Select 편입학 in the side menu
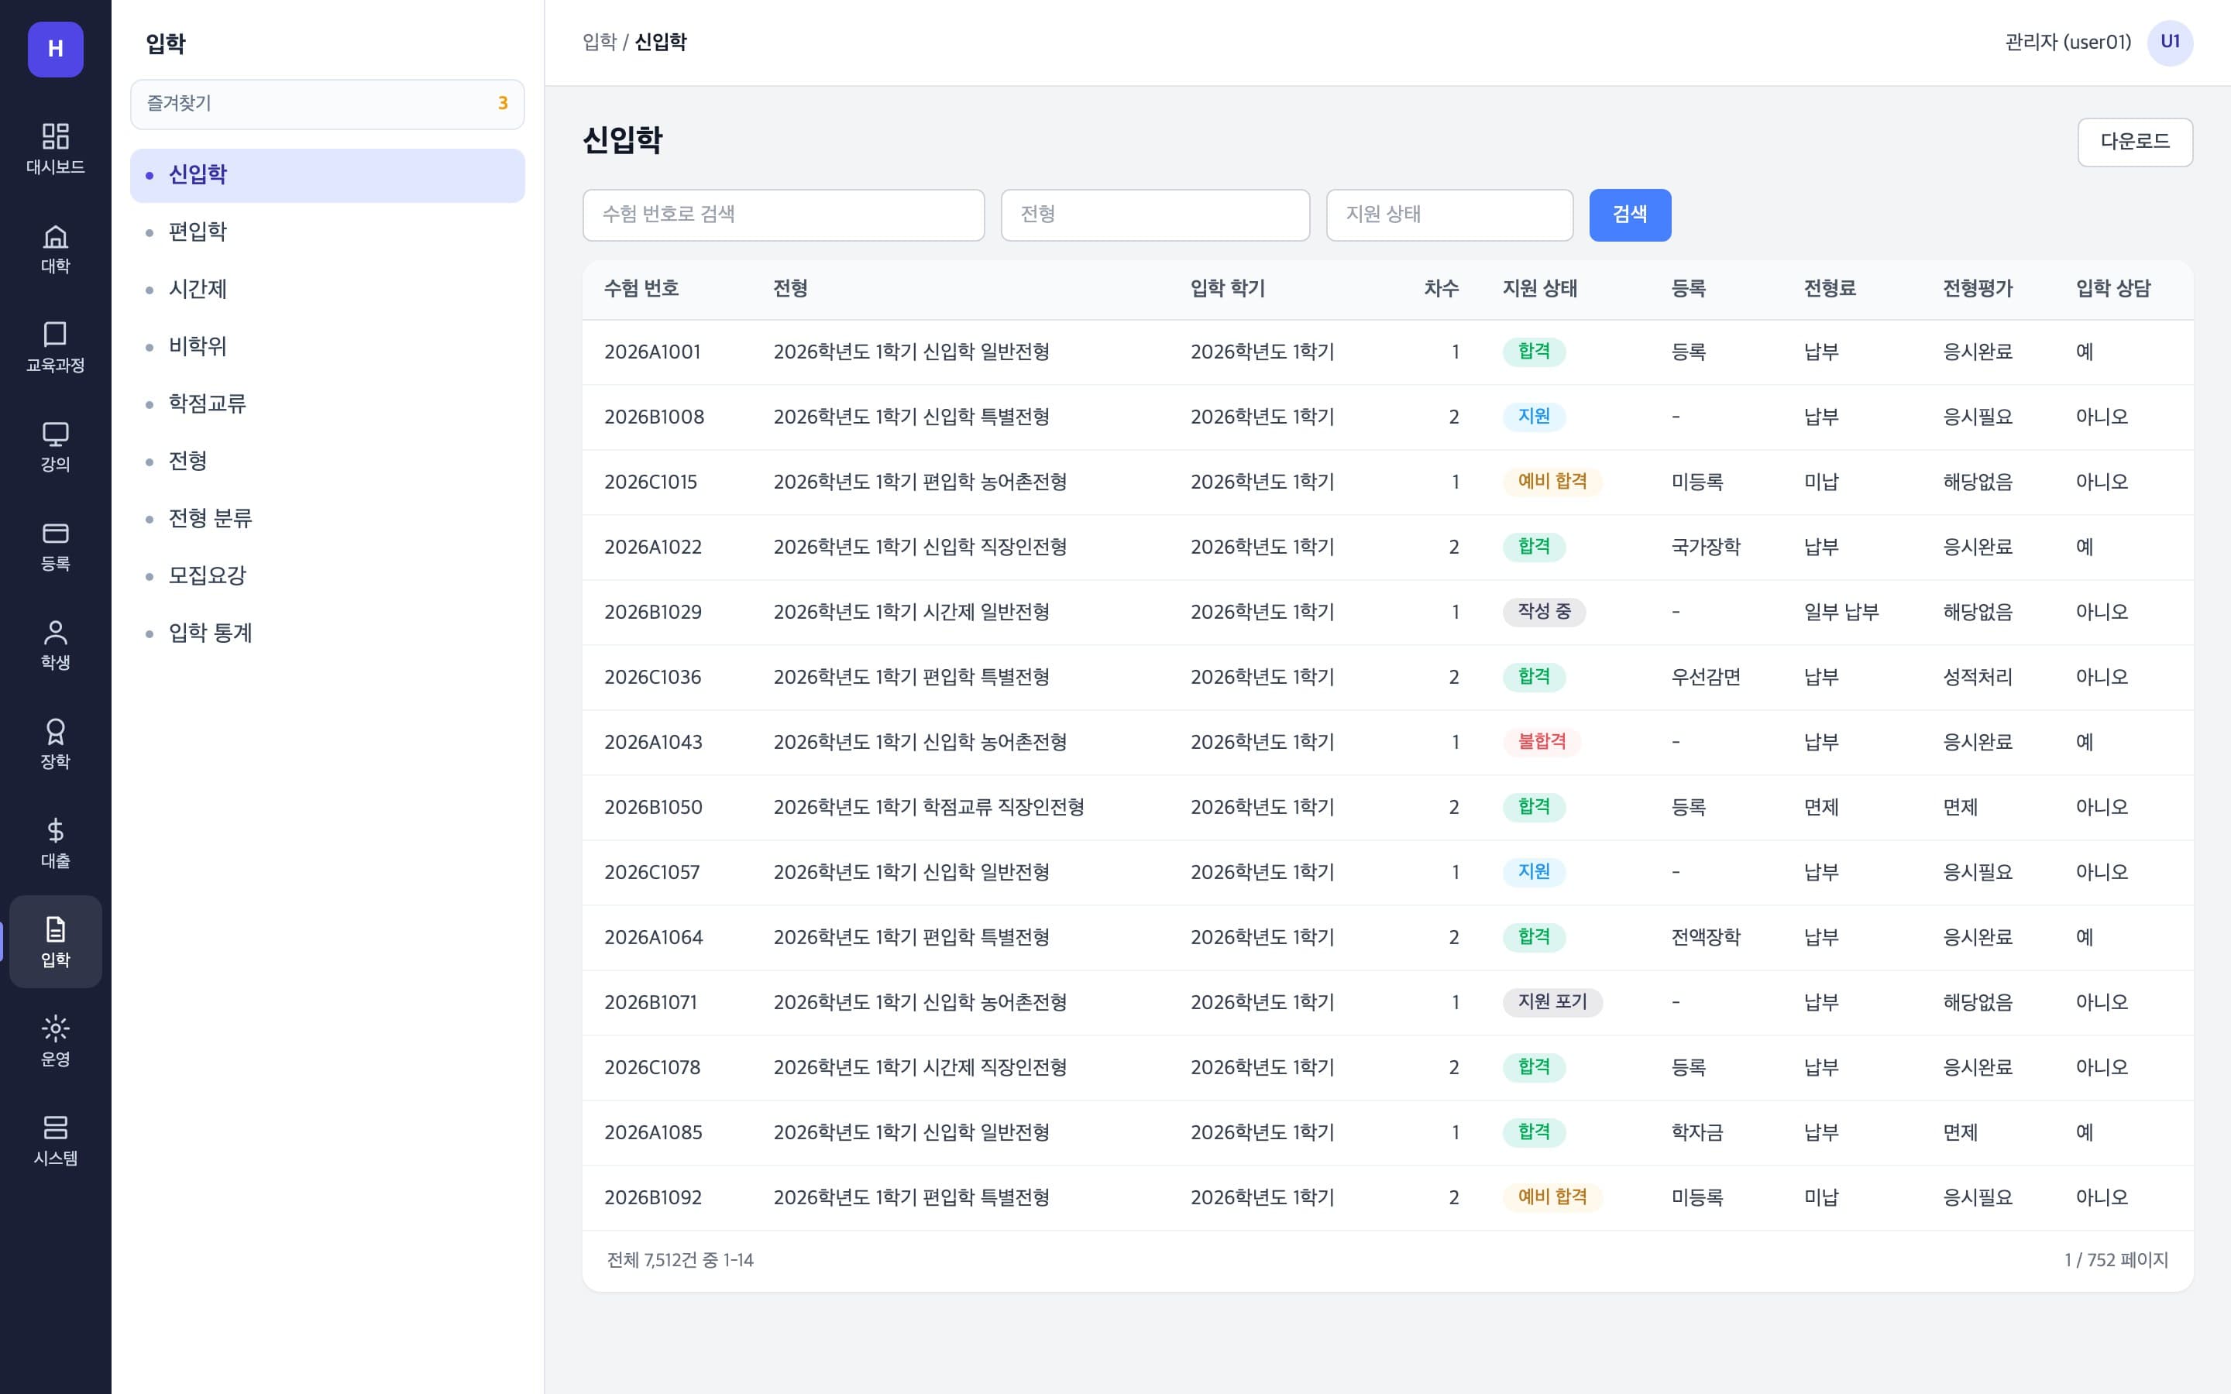 pyautogui.click(x=327, y=232)
